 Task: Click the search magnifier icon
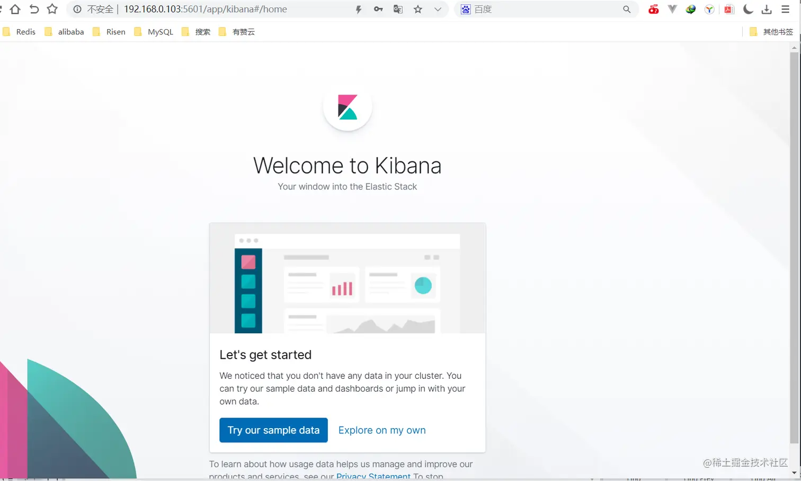tap(627, 10)
